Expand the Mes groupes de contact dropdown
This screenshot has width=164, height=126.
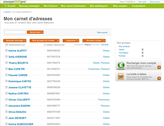tap(44, 41)
